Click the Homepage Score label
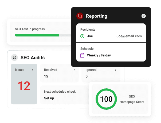This screenshot has height=123, width=161. click(132, 102)
